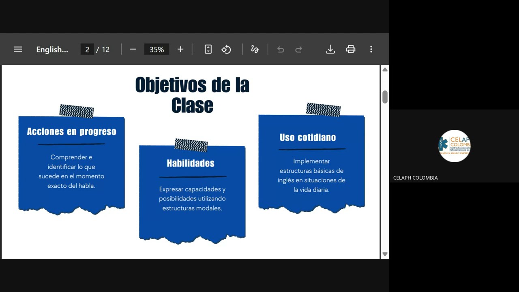The width and height of the screenshot is (519, 292).
Task: Click the CELAPH COLOMBIA participant name label
Action: 416,178
